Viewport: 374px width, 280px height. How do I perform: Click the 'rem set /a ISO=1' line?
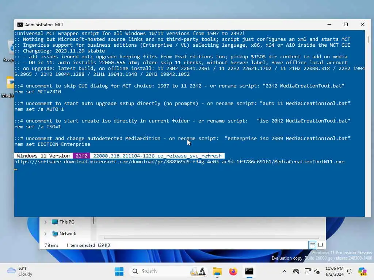pyautogui.click(x=38, y=127)
